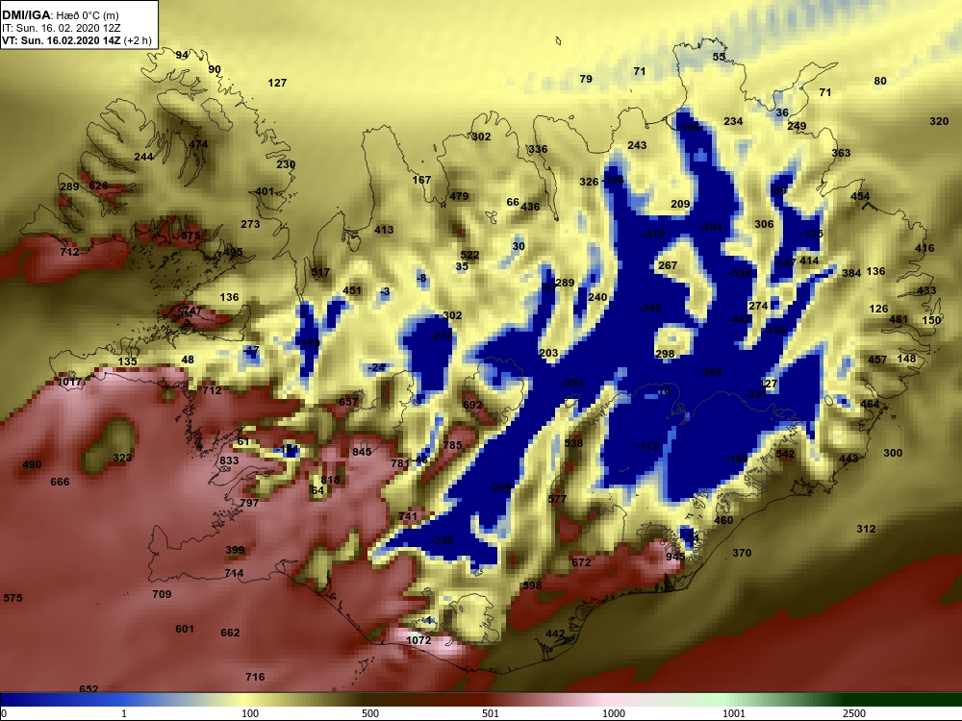Image resolution: width=962 pixels, height=721 pixels.
Task: Click the legend label '100'
Action: pos(250,713)
